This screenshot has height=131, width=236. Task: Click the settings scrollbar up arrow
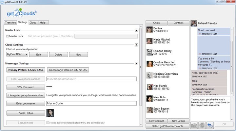point(141,27)
